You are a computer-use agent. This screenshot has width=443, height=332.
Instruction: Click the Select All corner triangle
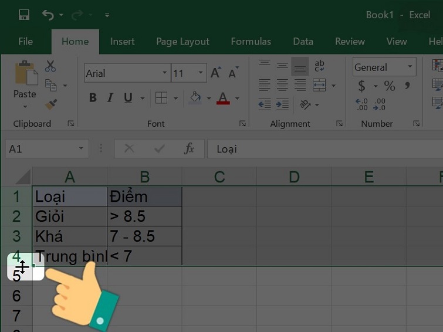(23, 177)
